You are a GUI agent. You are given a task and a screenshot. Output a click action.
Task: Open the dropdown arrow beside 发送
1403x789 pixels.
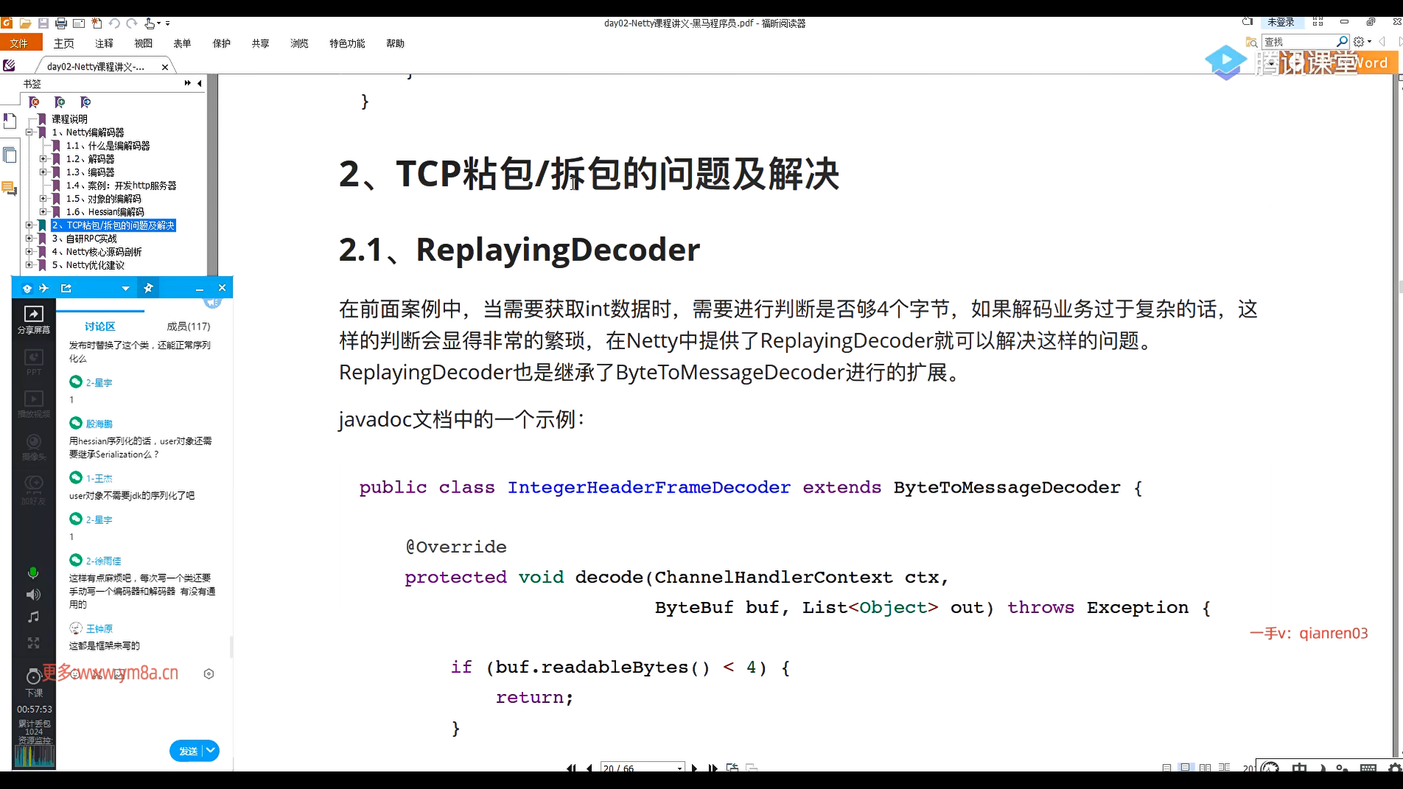210,750
